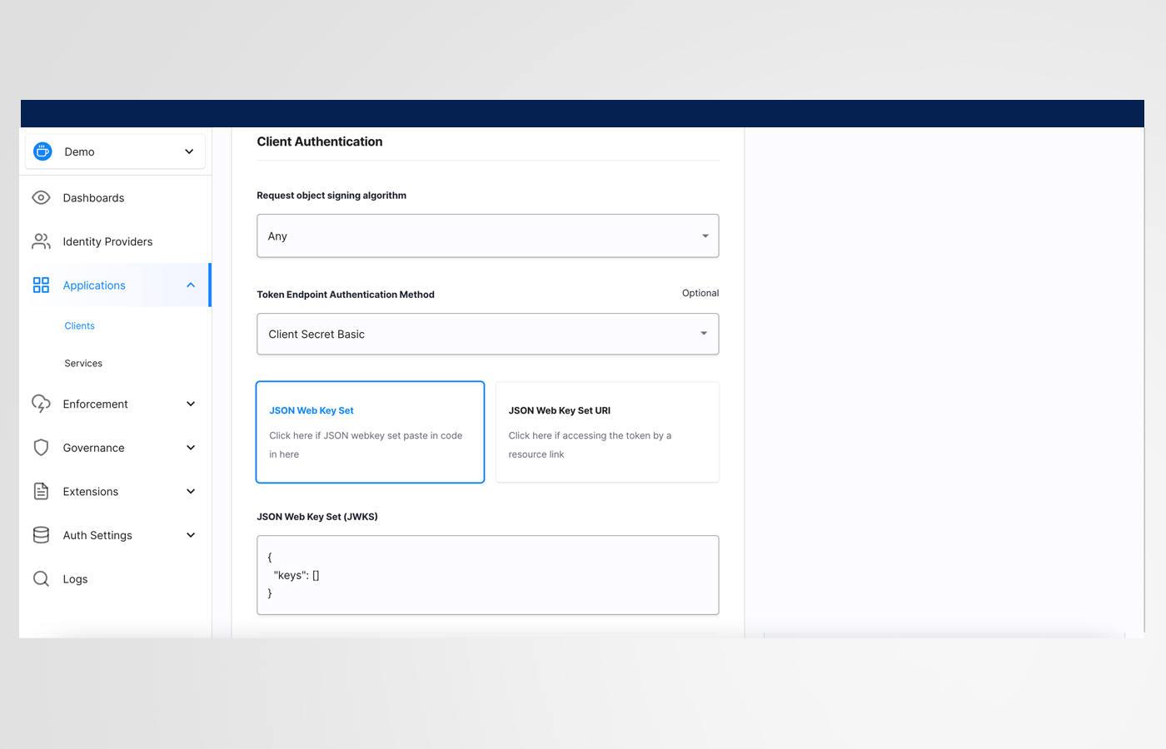Select the Governance shield icon
This screenshot has width=1166, height=749.
pyautogui.click(x=41, y=447)
